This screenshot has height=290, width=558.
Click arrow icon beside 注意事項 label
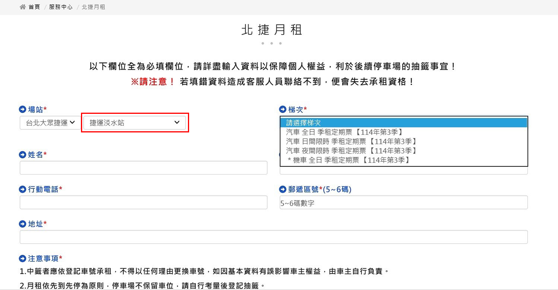[x=23, y=259]
